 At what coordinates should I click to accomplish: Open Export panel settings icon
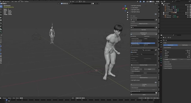(156, 82)
